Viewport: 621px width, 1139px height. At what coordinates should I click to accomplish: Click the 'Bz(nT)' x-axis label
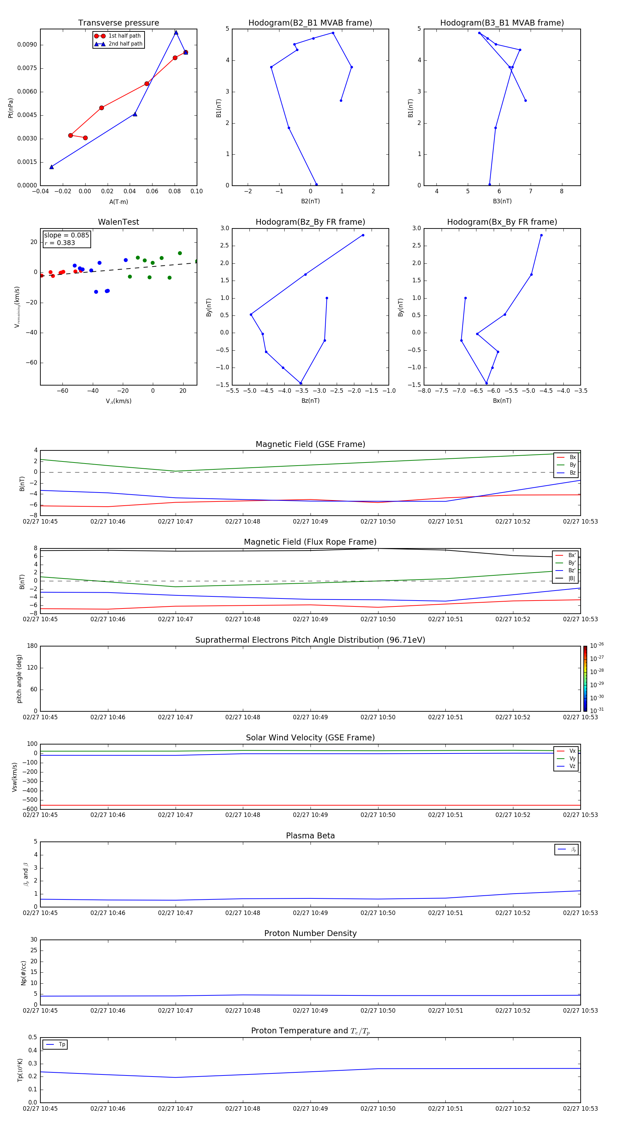[310, 401]
